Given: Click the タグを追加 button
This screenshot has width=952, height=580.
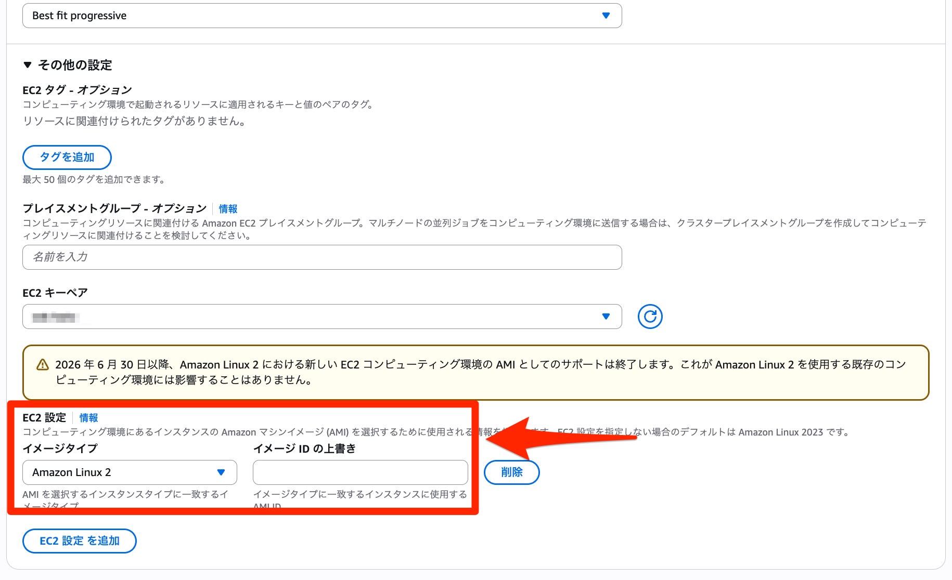Looking at the screenshot, I should (66, 157).
